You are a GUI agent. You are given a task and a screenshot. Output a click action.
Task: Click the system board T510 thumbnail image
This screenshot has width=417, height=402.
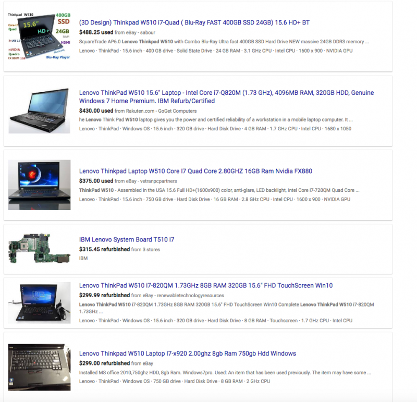click(40, 249)
